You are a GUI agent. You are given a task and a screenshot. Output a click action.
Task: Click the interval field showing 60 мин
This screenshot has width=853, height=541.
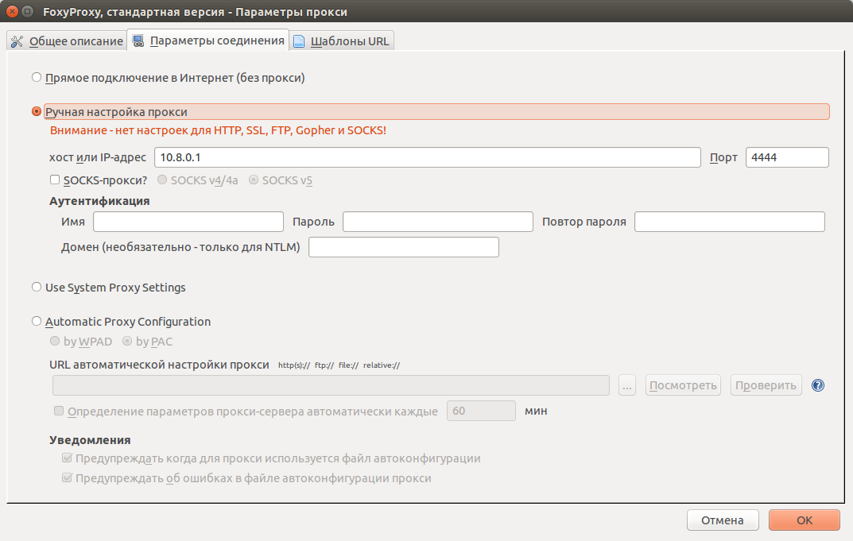coord(481,411)
